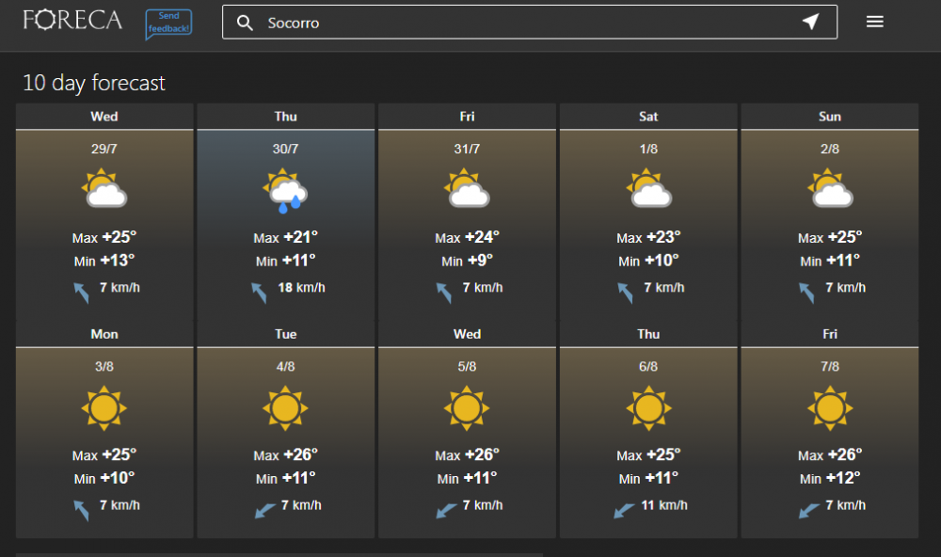
Task: Click the search magnifier icon
Action: pos(245,23)
